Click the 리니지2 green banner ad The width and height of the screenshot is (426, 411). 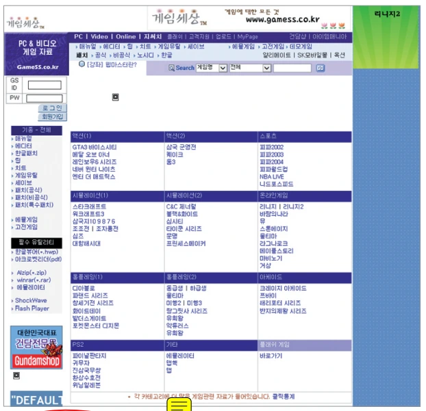(x=386, y=37)
